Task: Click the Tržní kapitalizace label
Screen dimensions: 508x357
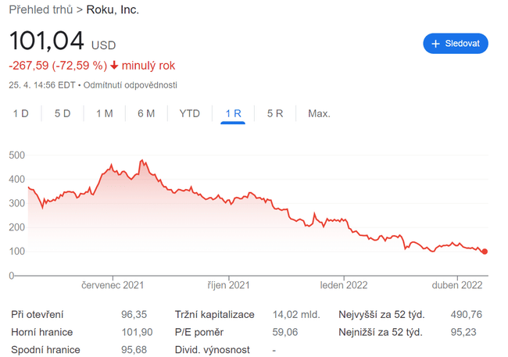Action: pos(214,315)
